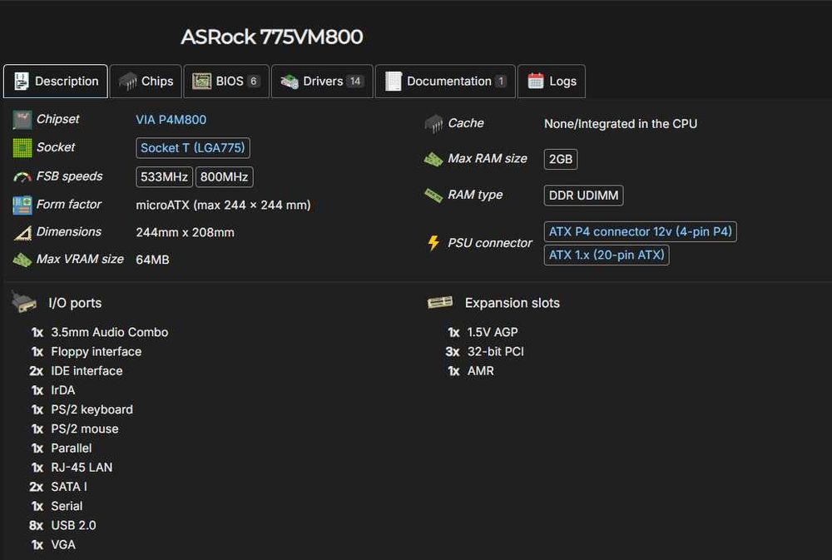The width and height of the screenshot is (832, 560).
Task: Click the PSU connector lightning icon
Action: (433, 243)
